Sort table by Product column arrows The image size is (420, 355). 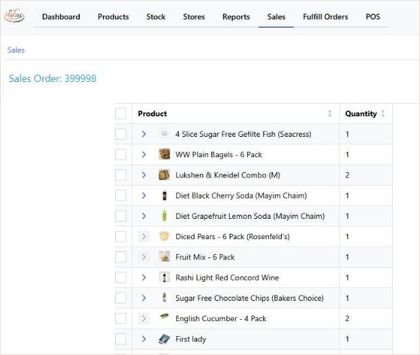[x=330, y=114]
